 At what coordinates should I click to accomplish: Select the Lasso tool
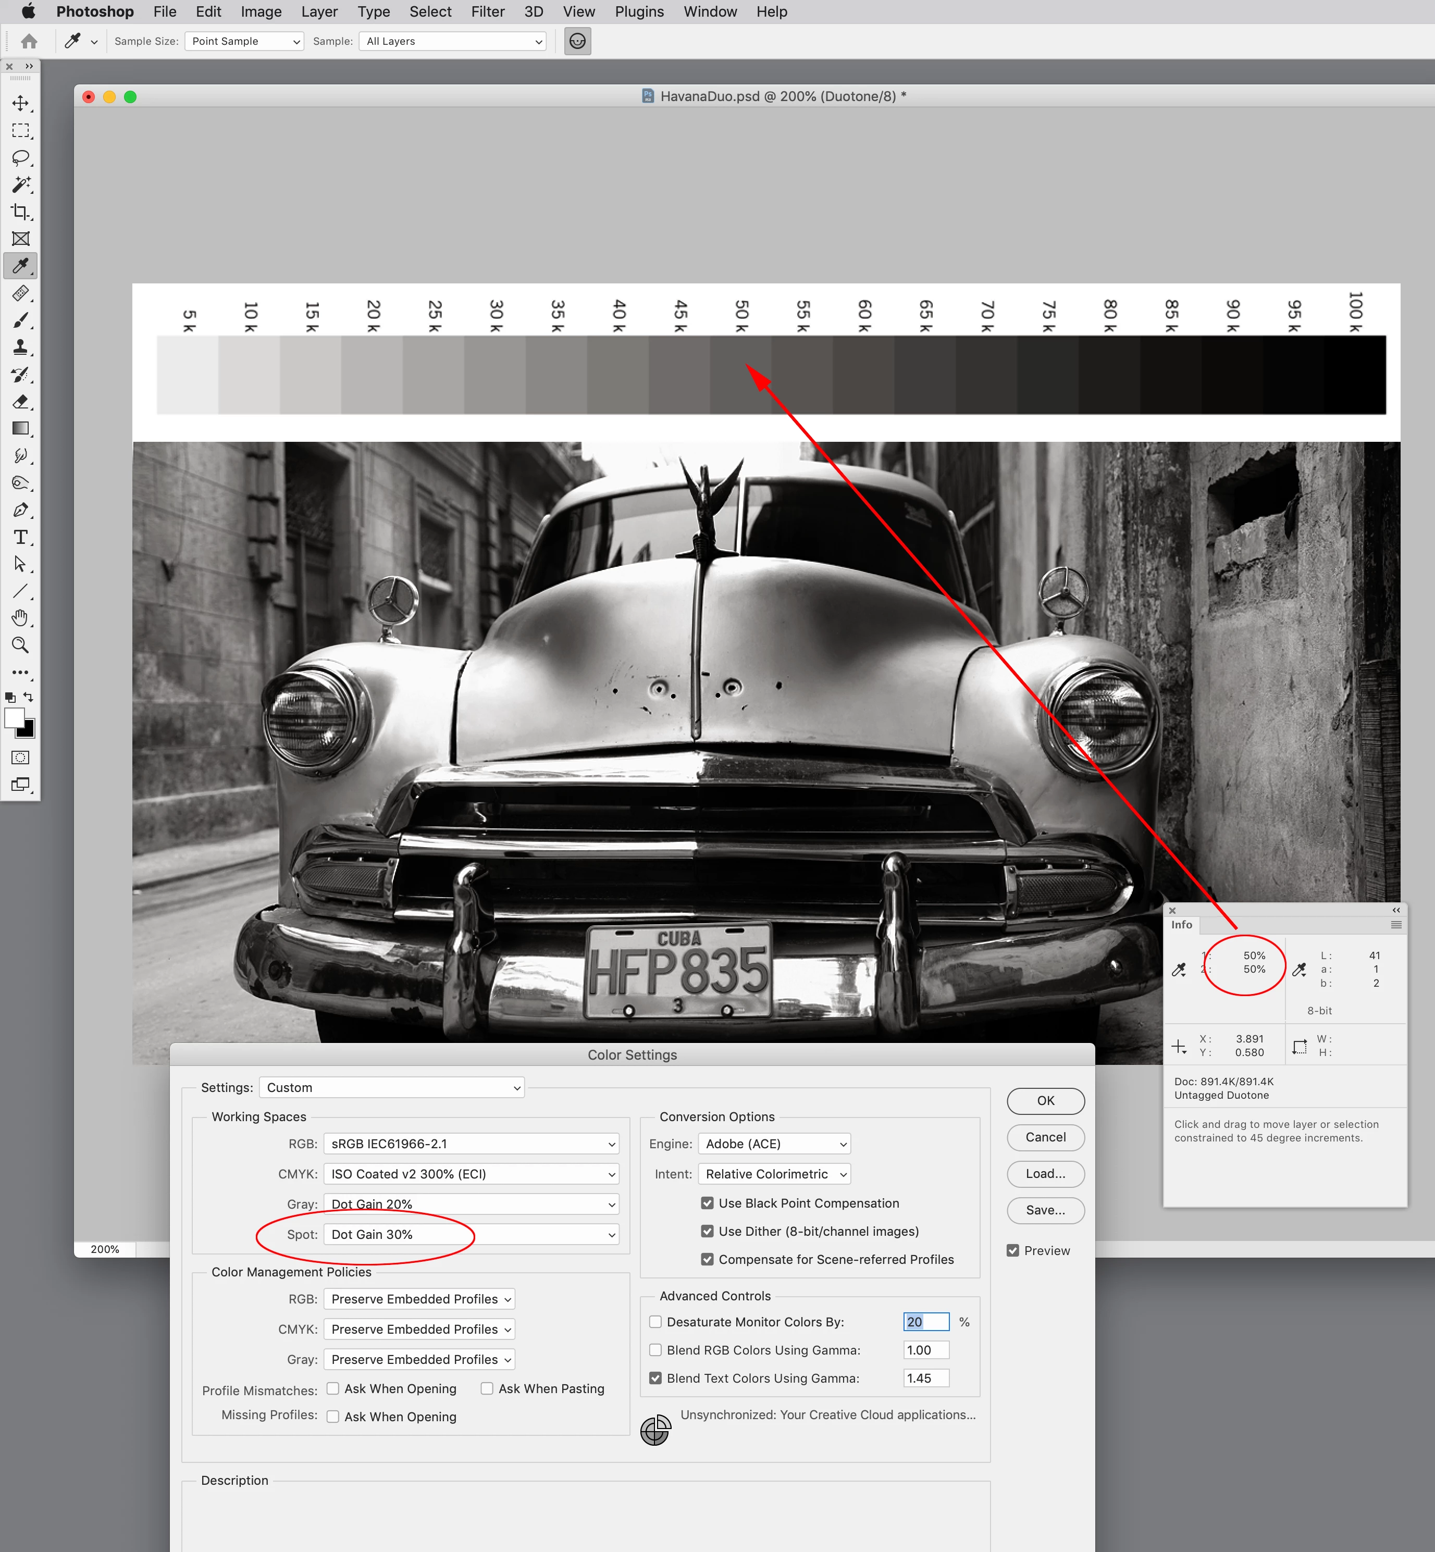20,158
